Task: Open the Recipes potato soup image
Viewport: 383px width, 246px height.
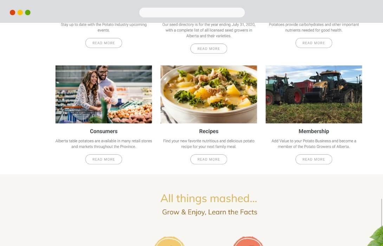Action: tap(209, 94)
